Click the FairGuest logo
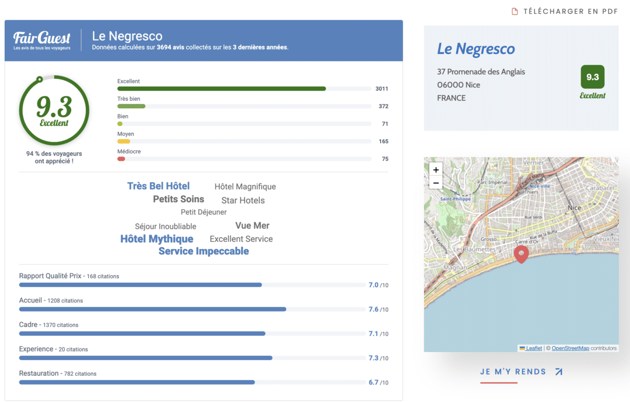The image size is (630, 402). point(41,40)
